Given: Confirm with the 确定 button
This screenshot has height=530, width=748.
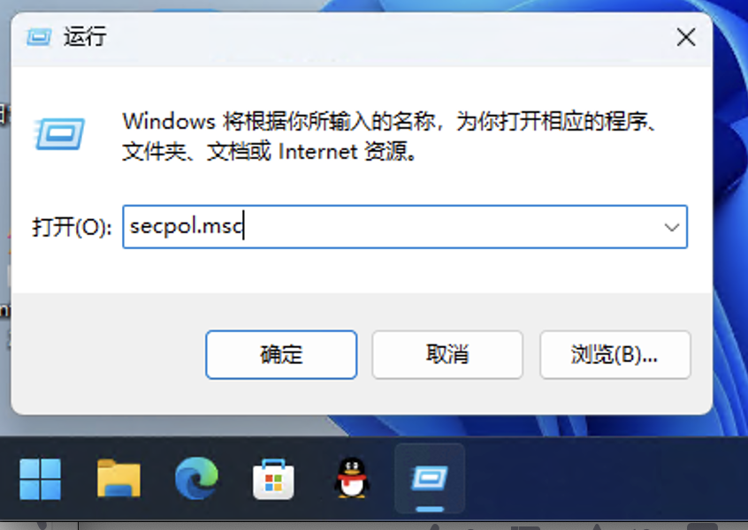Looking at the screenshot, I should 281,354.
